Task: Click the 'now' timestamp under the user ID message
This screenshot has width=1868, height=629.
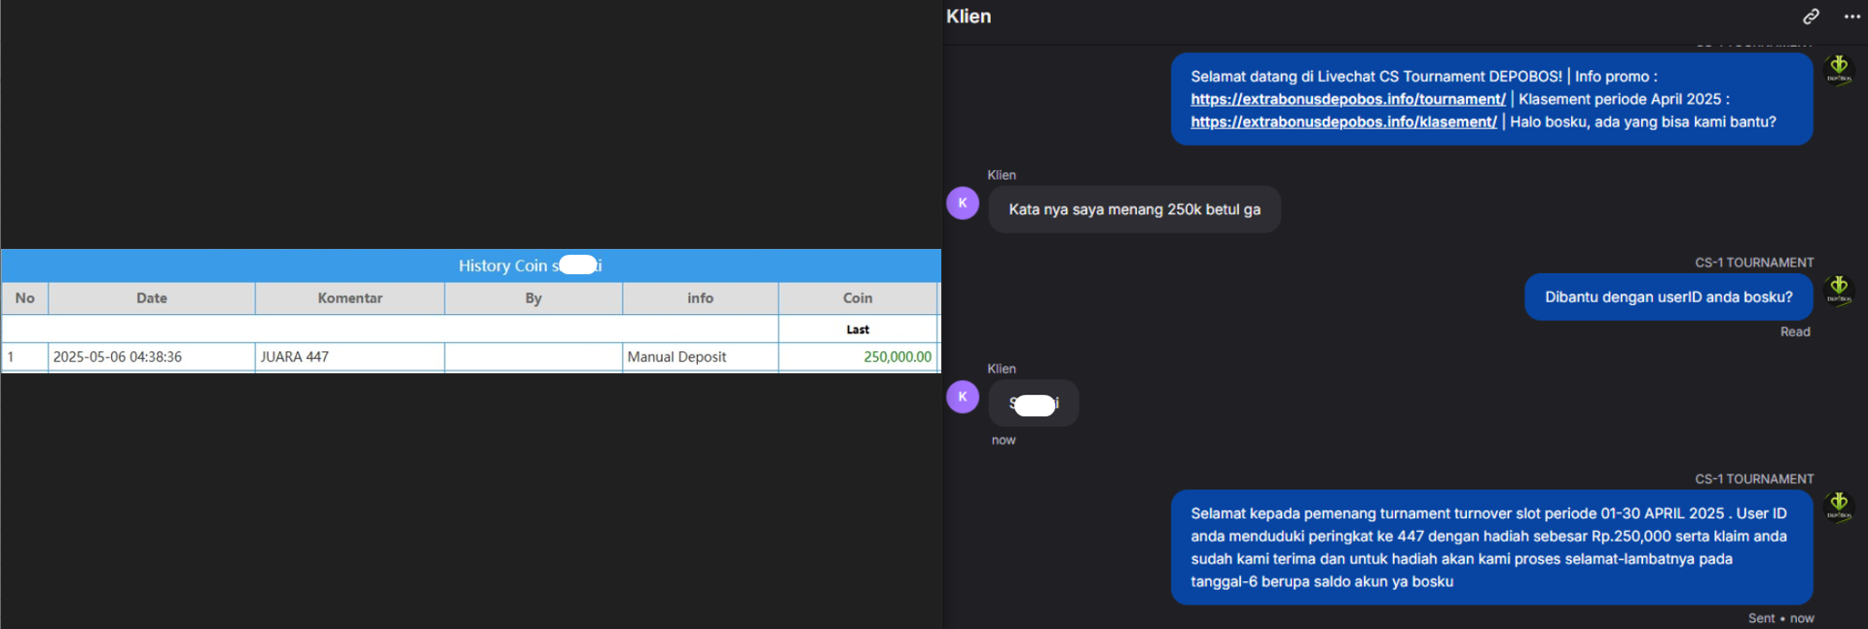Action: pos(1004,440)
